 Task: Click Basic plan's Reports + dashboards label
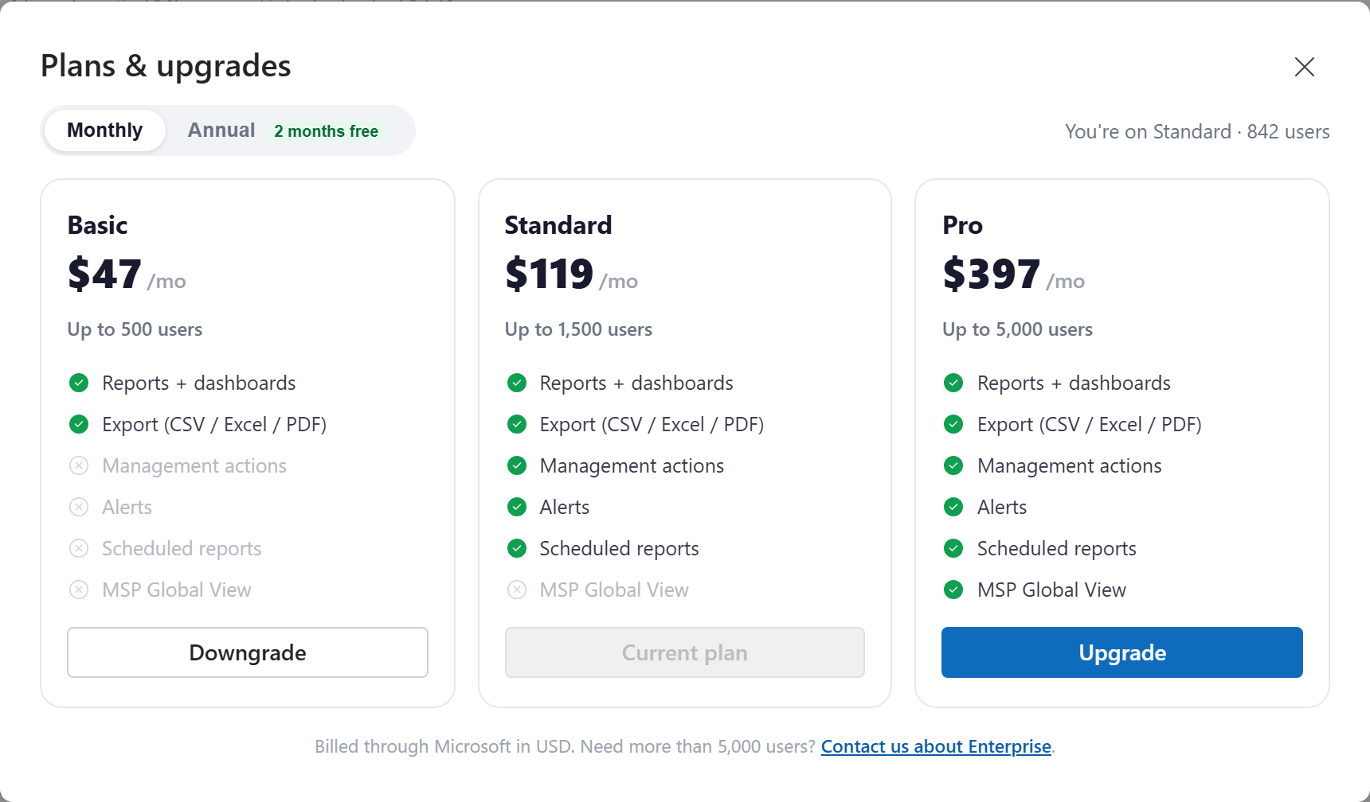click(199, 383)
